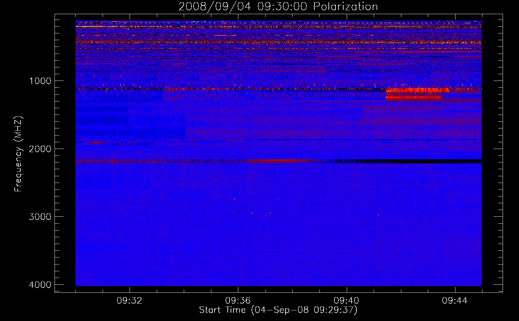Select the '1000' frequency axis label
Viewport: 519px width, 321px height.
40,81
